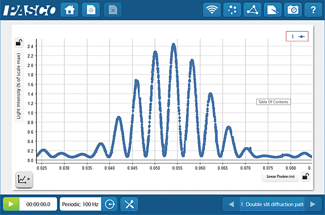Take a snapshot with the camera icon

pyautogui.click(x=293, y=10)
